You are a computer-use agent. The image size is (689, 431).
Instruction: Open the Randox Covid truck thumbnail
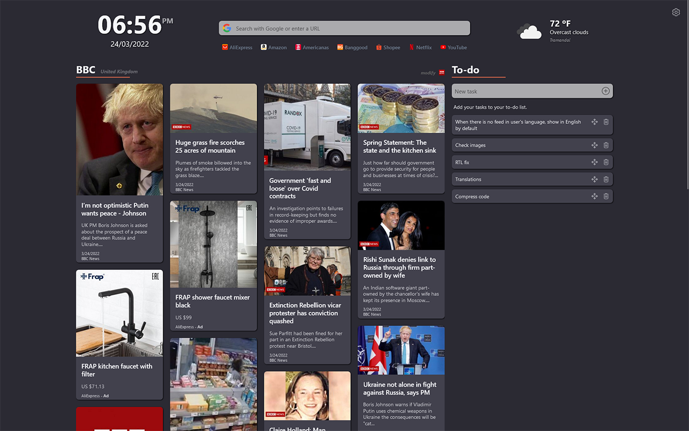pos(307,127)
